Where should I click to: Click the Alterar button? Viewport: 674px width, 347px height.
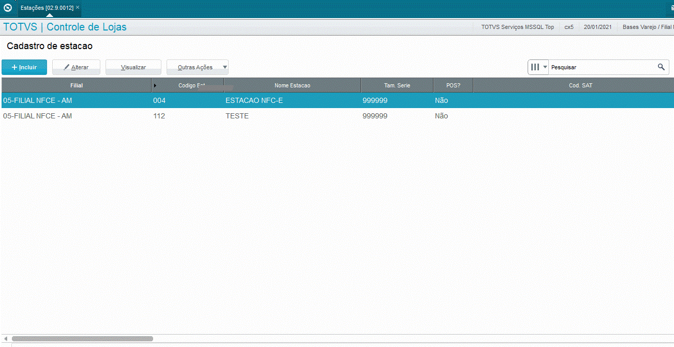click(x=76, y=67)
